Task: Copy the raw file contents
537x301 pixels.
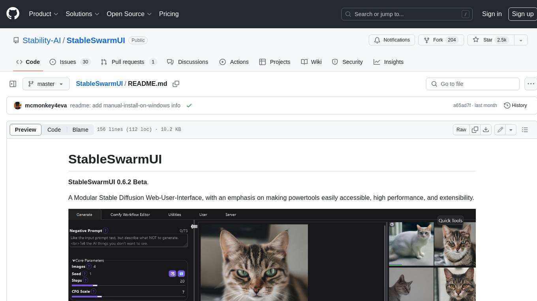Action: click(475, 130)
